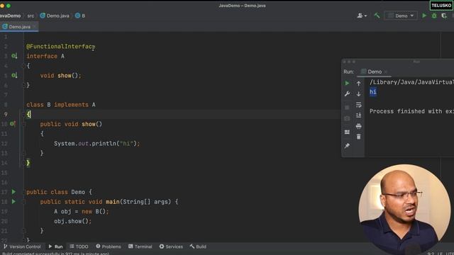Click line number 9 in the gutter
The width and height of the screenshot is (454, 255).
6,114
